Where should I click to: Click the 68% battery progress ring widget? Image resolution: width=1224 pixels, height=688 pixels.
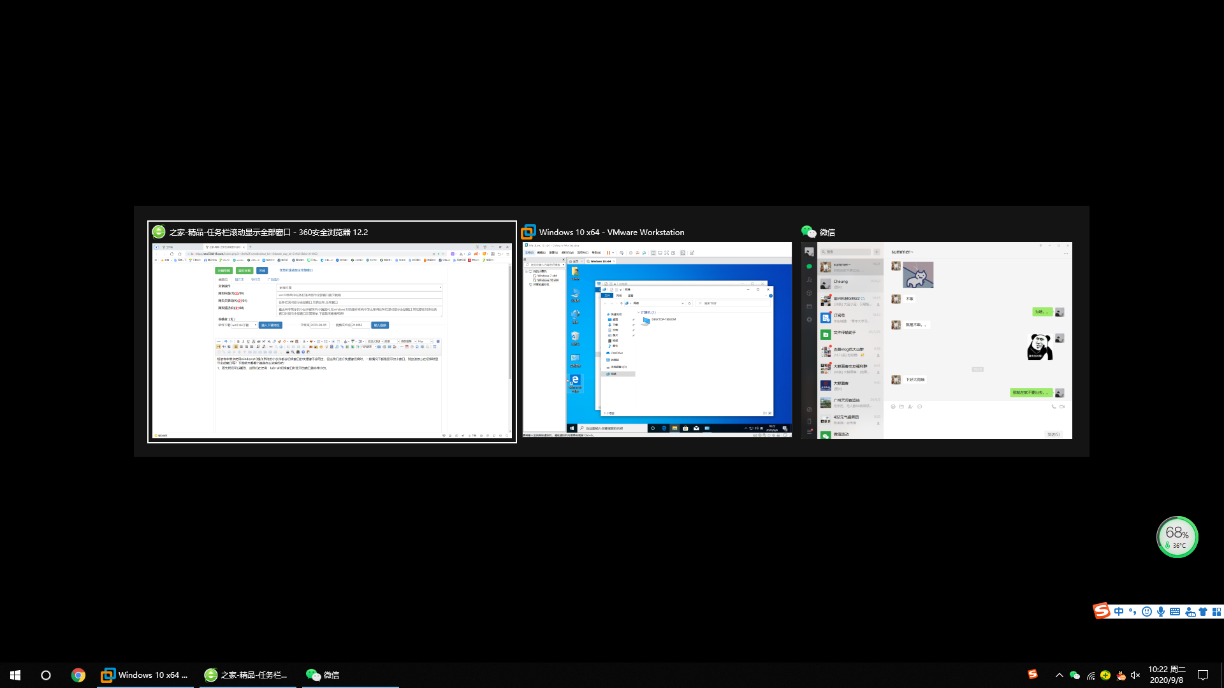click(x=1177, y=536)
